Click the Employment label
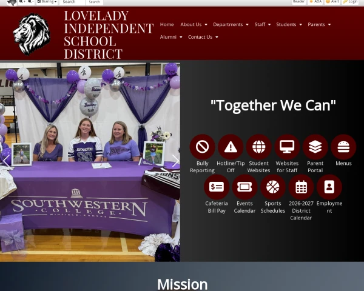Image resolution: width=364 pixels, height=291 pixels. point(329,207)
